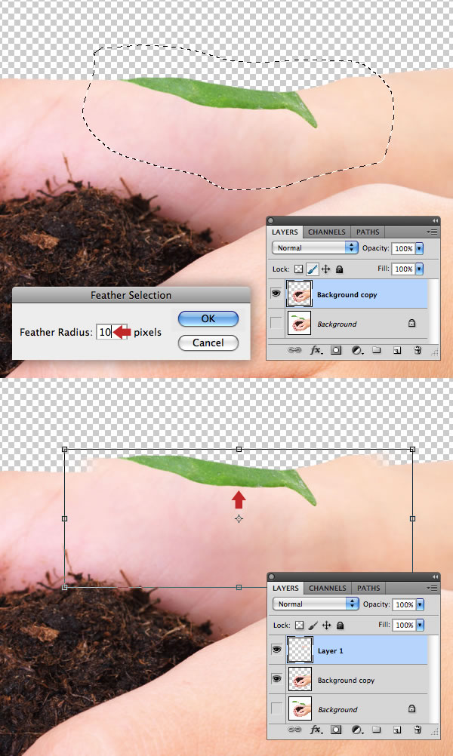Click Opacity 100% field in the two-layer panel

pyautogui.click(x=403, y=248)
